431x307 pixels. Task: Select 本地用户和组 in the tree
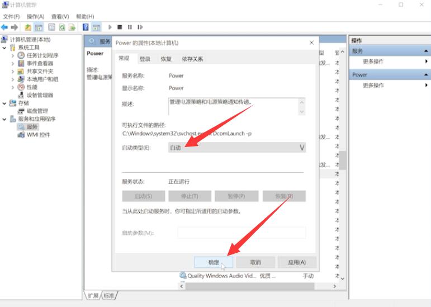click(x=42, y=79)
